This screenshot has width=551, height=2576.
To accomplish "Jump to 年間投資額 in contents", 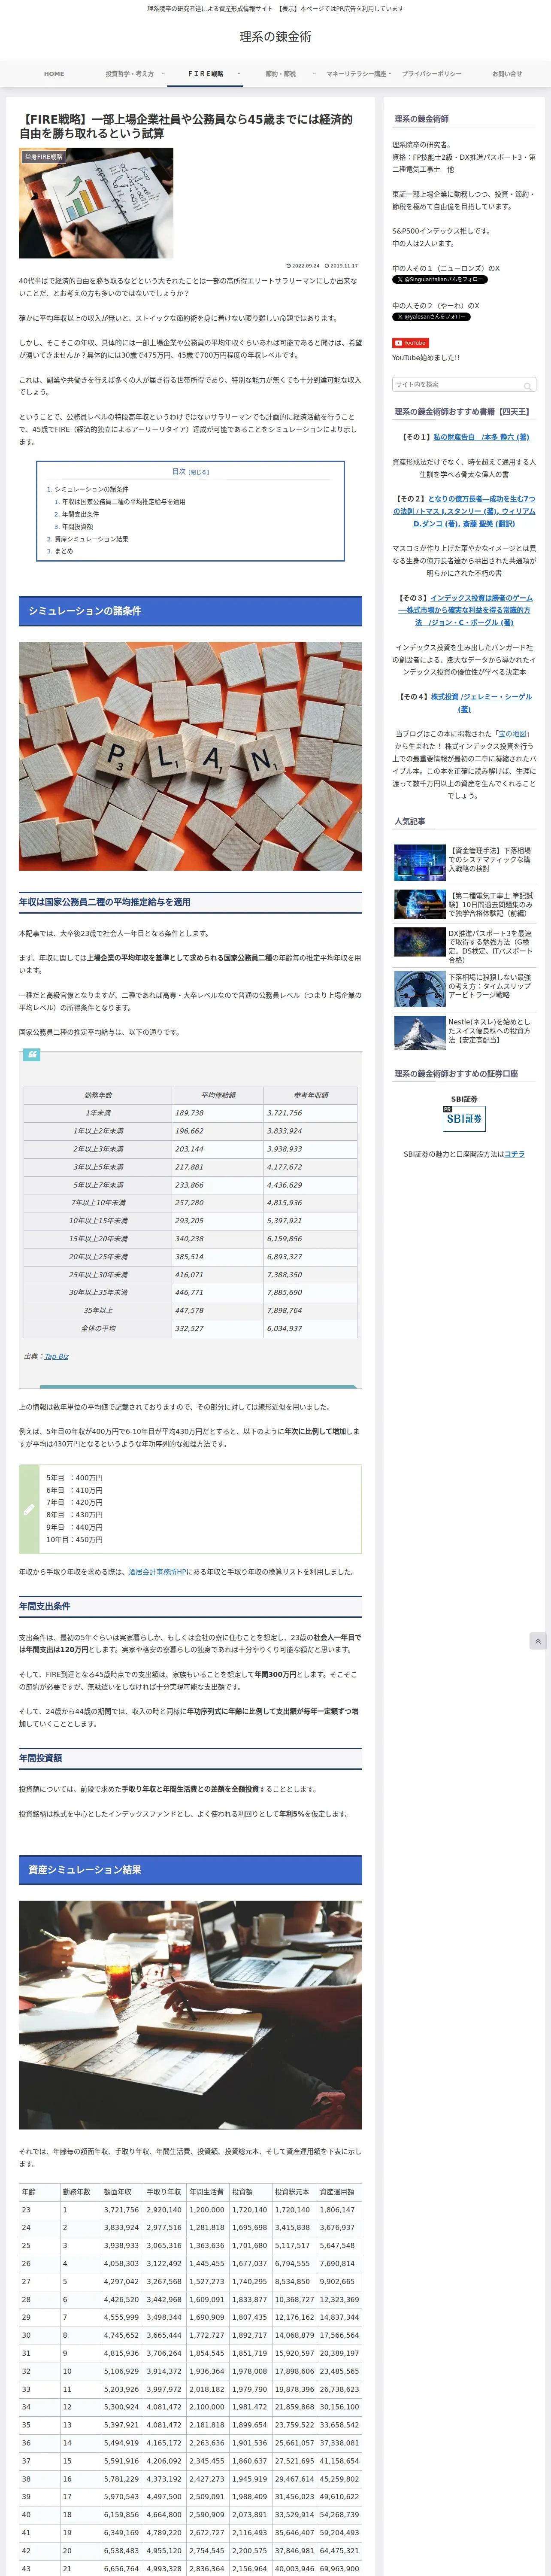I will 77,527.
